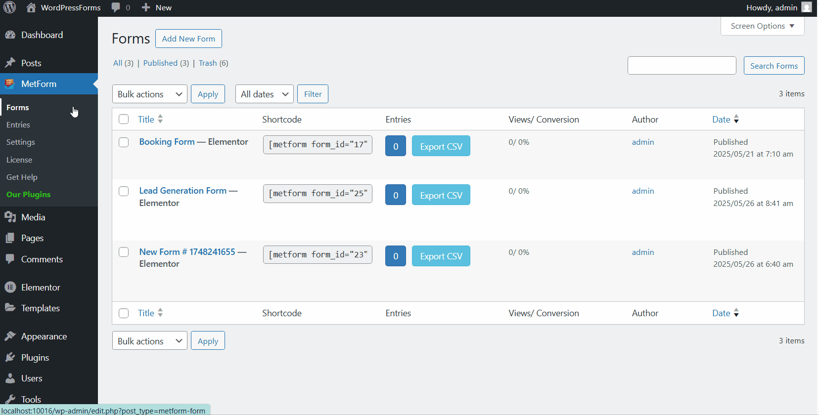View entries count for Booking Form

pos(396,146)
